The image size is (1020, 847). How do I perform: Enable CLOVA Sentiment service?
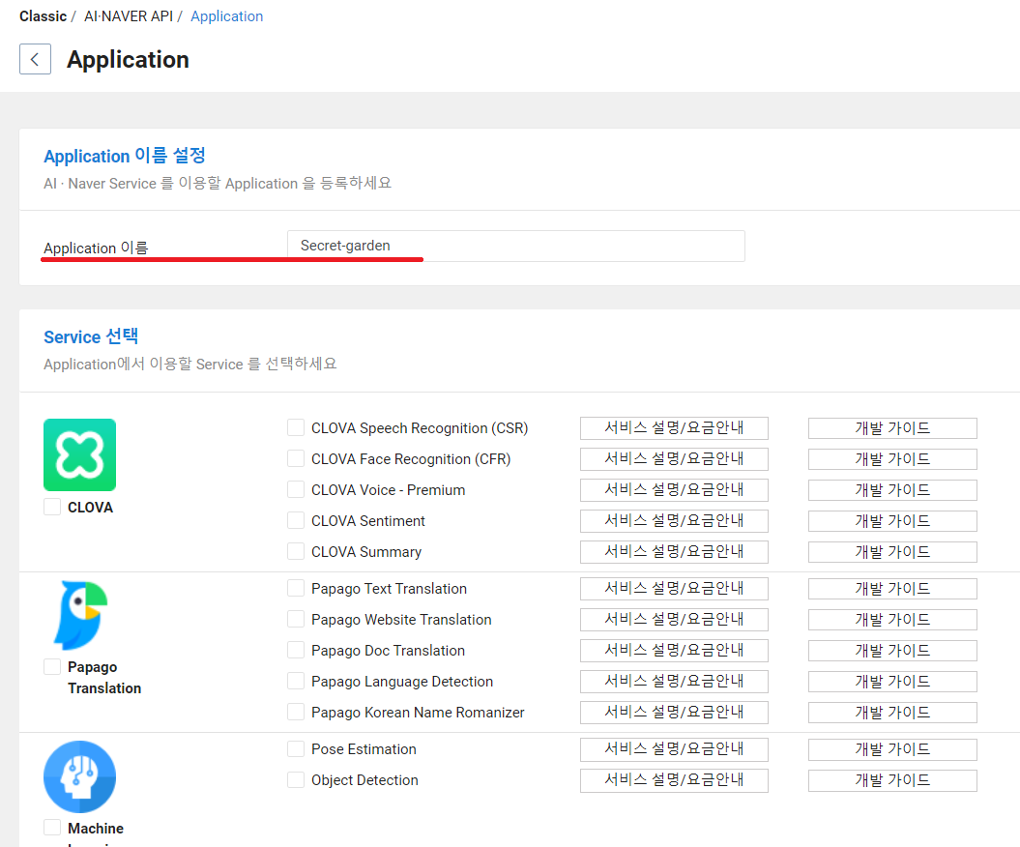296,520
